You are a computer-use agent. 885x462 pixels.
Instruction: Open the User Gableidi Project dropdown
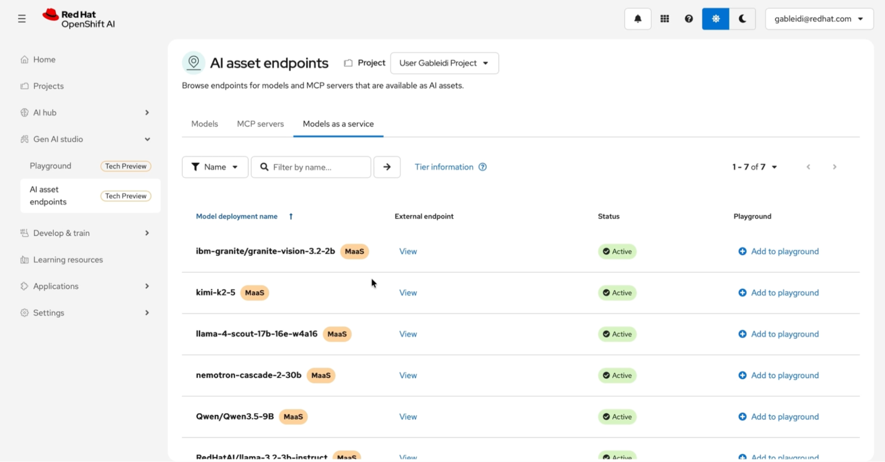(444, 63)
